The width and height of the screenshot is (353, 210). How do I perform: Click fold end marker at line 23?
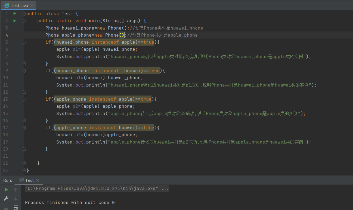click(x=24, y=170)
